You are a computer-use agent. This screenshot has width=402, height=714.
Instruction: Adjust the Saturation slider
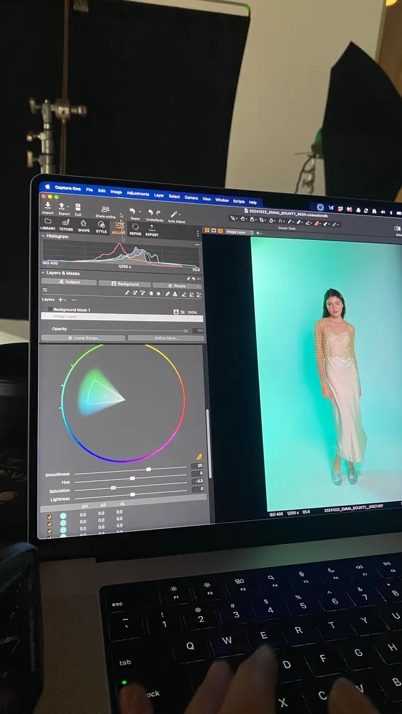(131, 487)
